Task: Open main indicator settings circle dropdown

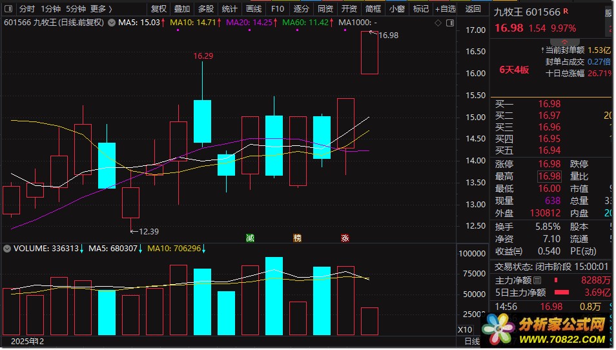Action: tap(112, 23)
